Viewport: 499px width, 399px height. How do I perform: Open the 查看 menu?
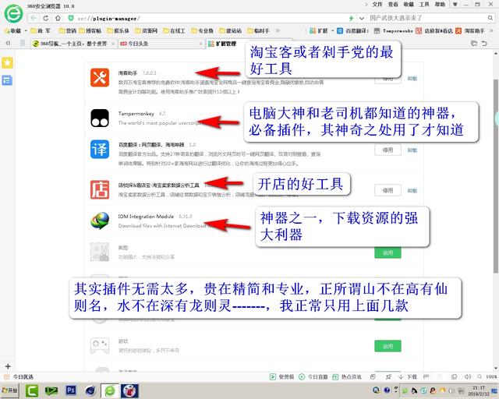coord(393,5)
